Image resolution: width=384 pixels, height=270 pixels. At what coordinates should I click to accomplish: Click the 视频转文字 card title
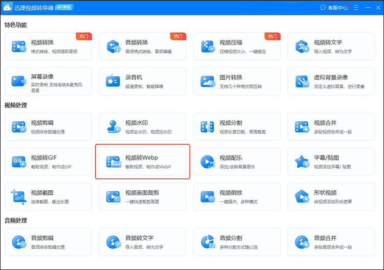pyautogui.click(x=328, y=42)
